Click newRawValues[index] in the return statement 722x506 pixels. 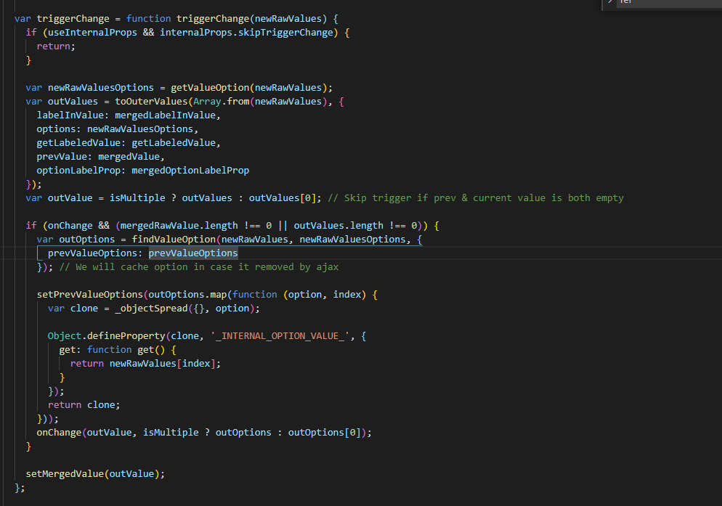click(163, 364)
